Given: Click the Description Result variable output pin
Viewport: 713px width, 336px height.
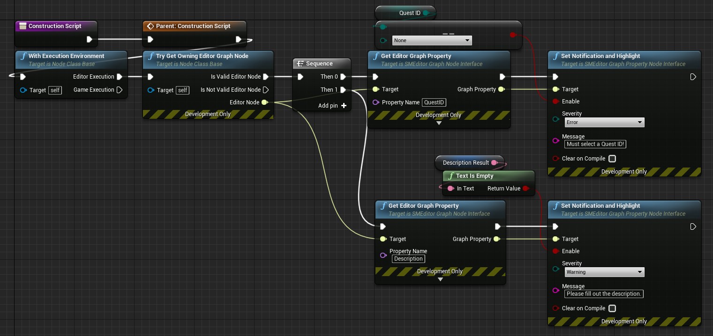Looking at the screenshot, I should coord(494,163).
